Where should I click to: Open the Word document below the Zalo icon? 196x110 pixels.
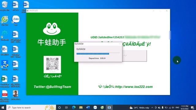16,37
